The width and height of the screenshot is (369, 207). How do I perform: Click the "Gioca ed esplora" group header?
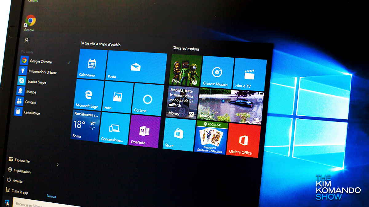point(186,49)
